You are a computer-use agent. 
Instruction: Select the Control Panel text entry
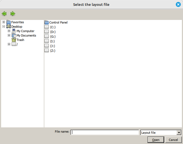click(x=58, y=22)
